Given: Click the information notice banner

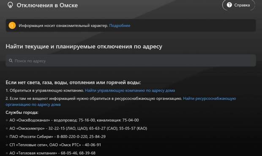Looking at the screenshot, I should click(131, 26).
